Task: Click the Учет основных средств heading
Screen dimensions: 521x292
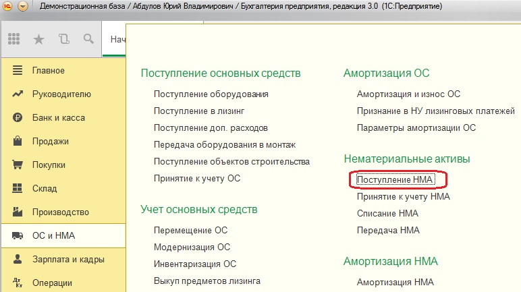Action: (198, 209)
